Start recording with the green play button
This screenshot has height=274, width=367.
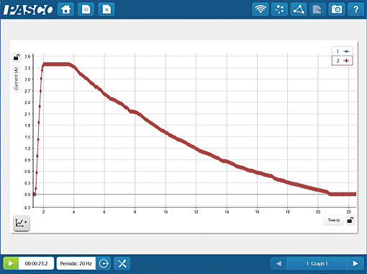tap(11, 263)
